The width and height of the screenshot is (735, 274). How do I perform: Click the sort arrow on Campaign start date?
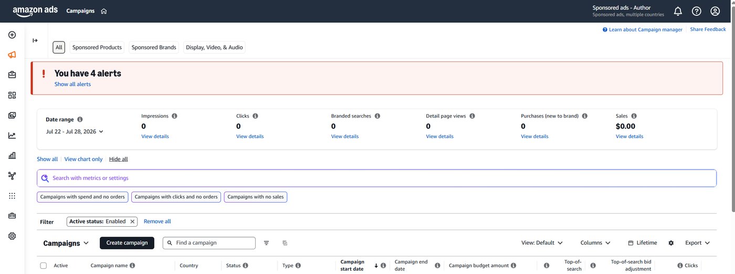376,266
